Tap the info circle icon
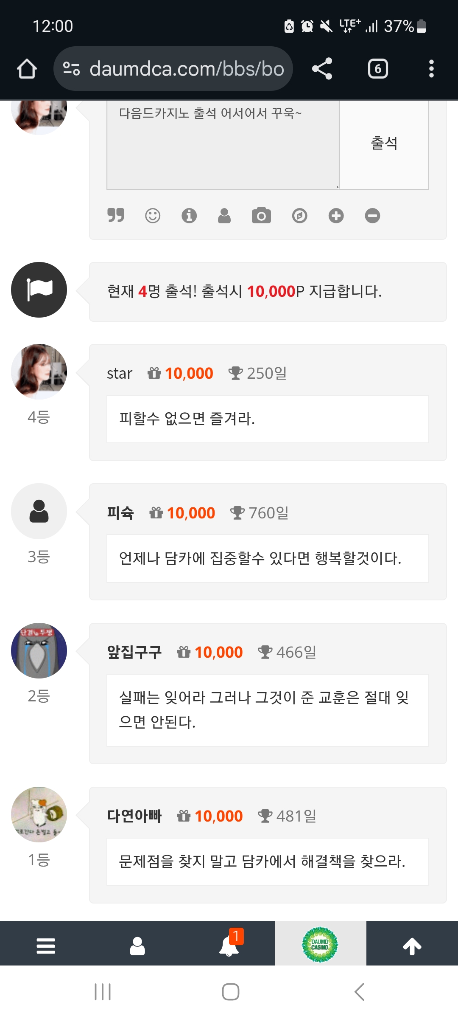 pos(189,216)
